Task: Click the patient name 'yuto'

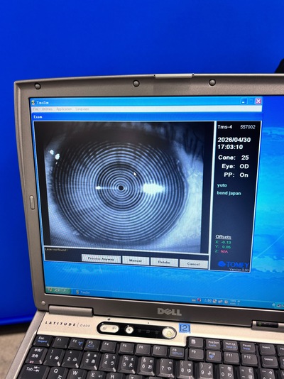Action: click(222, 185)
